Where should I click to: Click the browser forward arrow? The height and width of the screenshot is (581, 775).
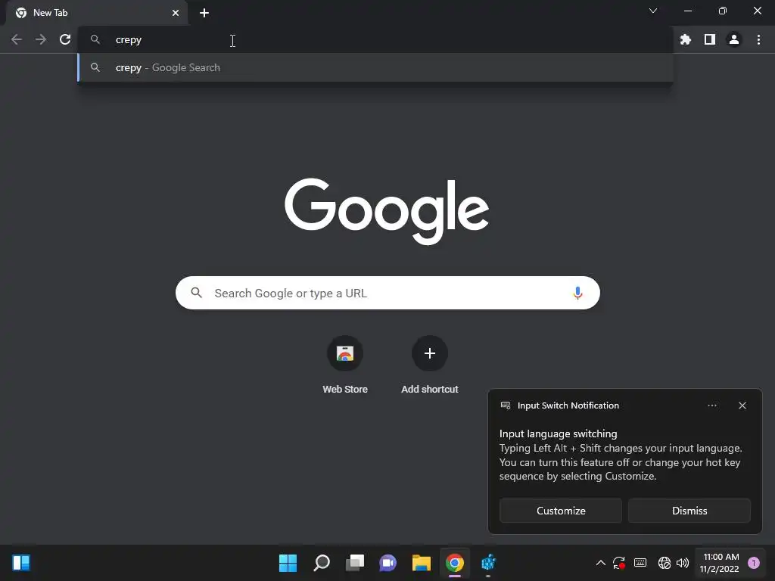[41, 39]
